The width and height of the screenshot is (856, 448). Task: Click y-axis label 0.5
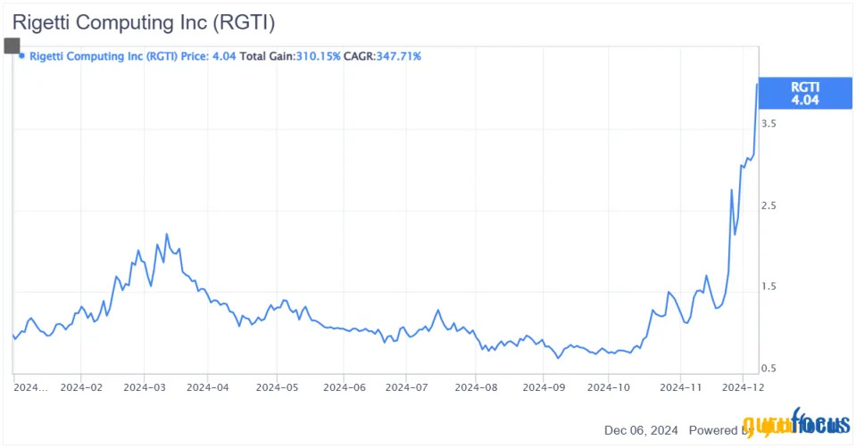pyautogui.click(x=769, y=369)
